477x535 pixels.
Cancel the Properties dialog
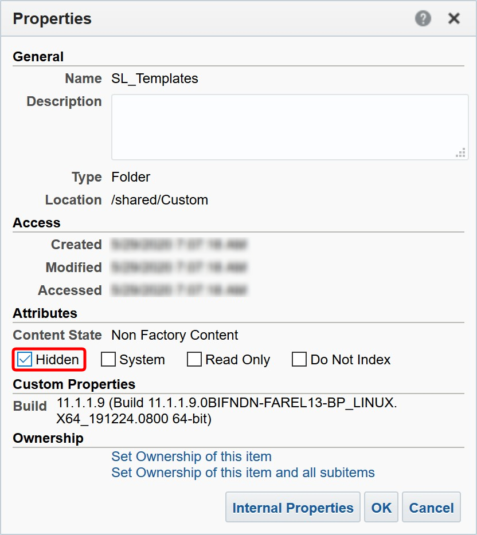pyautogui.click(x=431, y=507)
